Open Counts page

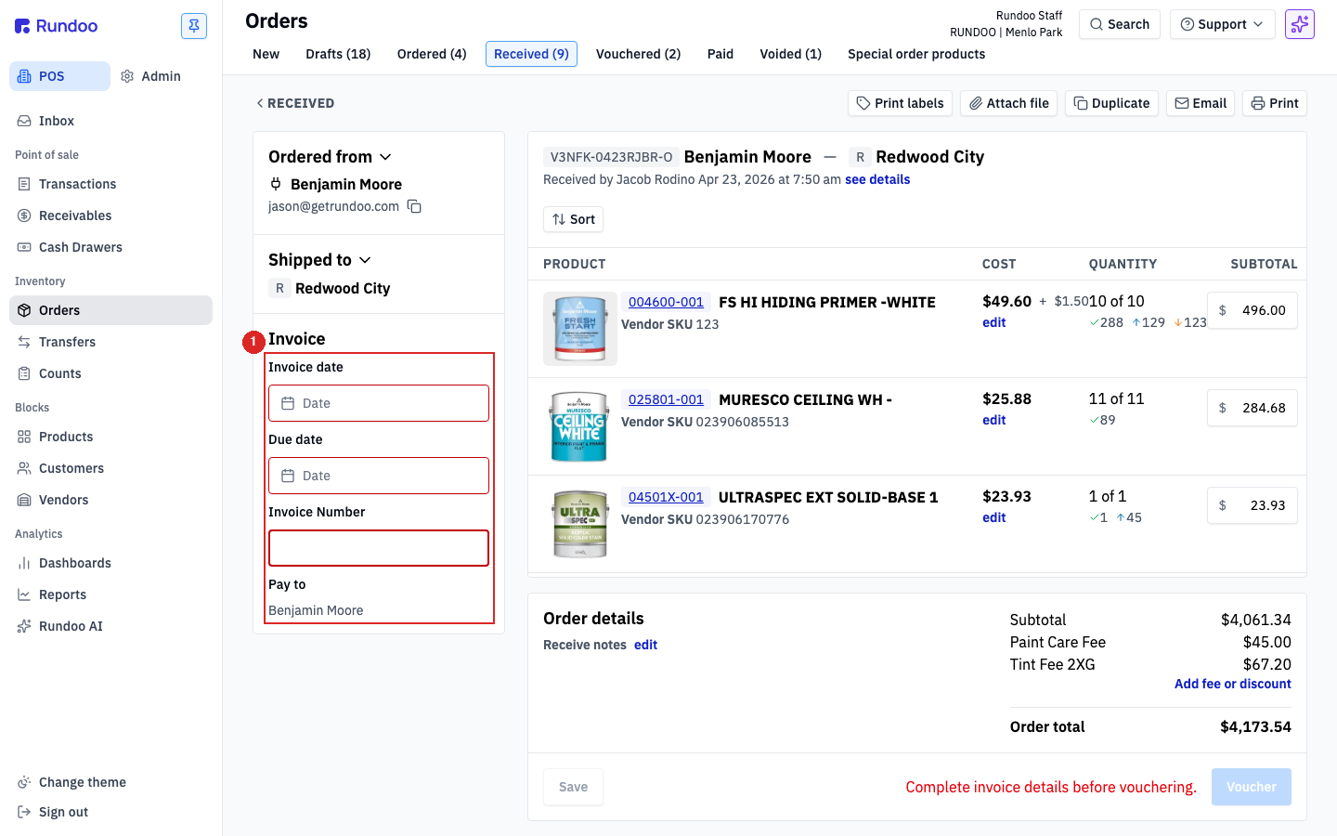coord(111,373)
